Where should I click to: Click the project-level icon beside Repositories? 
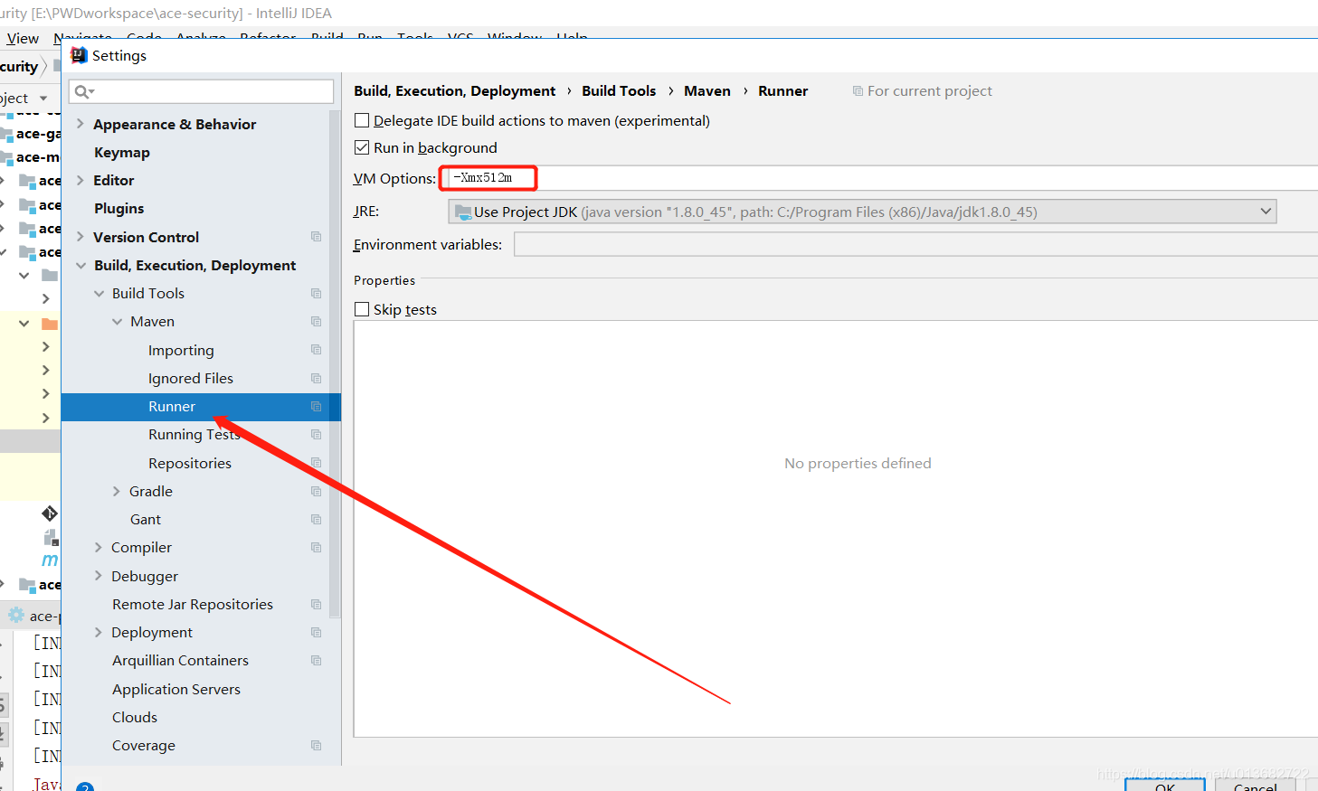click(x=316, y=463)
